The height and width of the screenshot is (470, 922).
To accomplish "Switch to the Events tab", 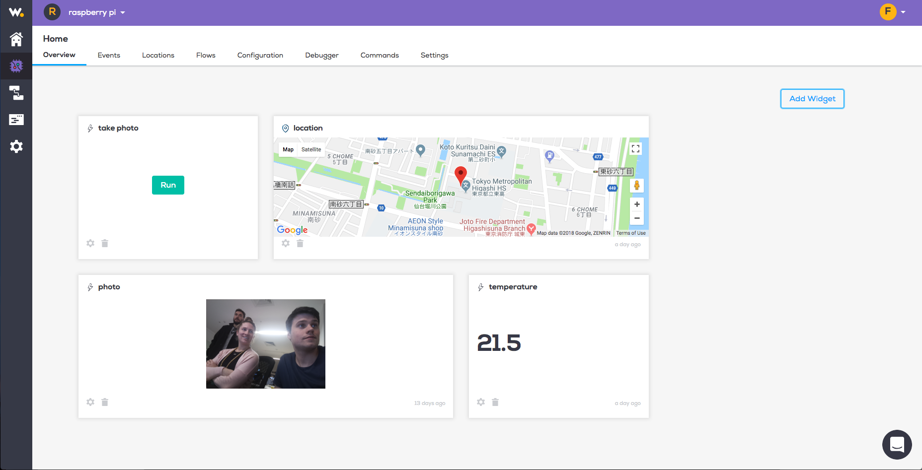I will (109, 55).
